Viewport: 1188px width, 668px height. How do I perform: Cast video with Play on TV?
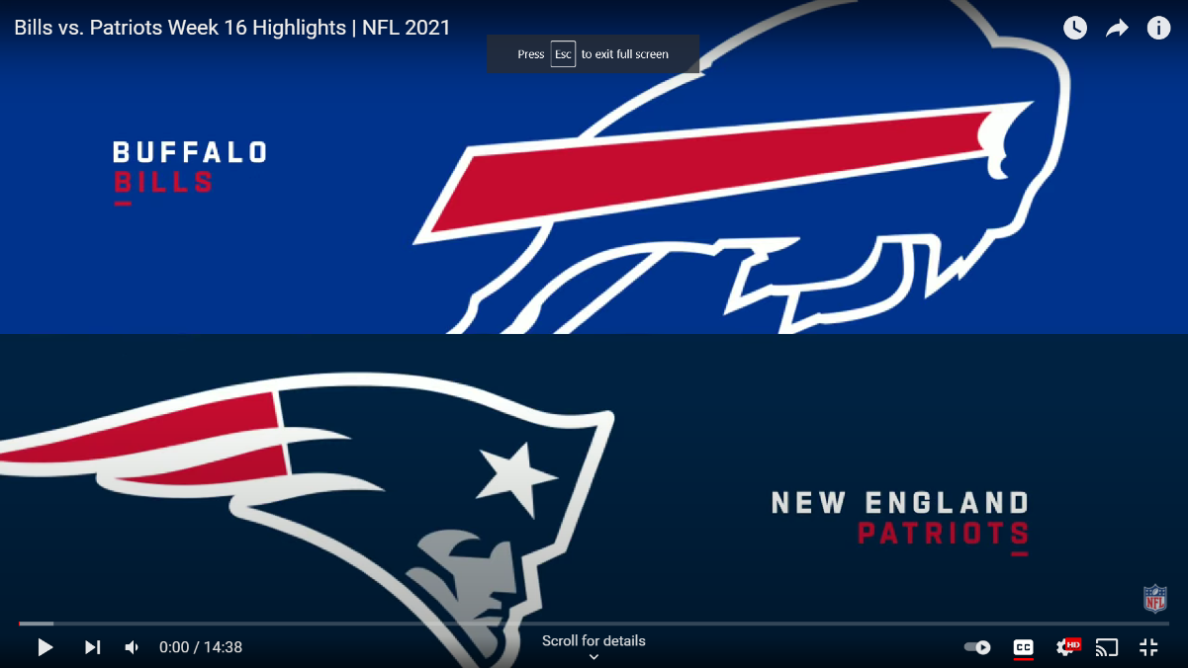(1107, 647)
